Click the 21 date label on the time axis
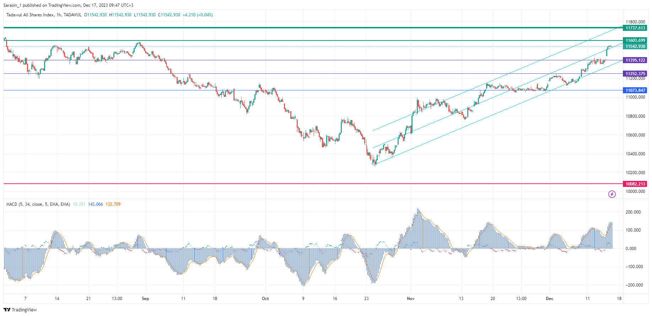This screenshot has width=652, height=316. [88, 299]
